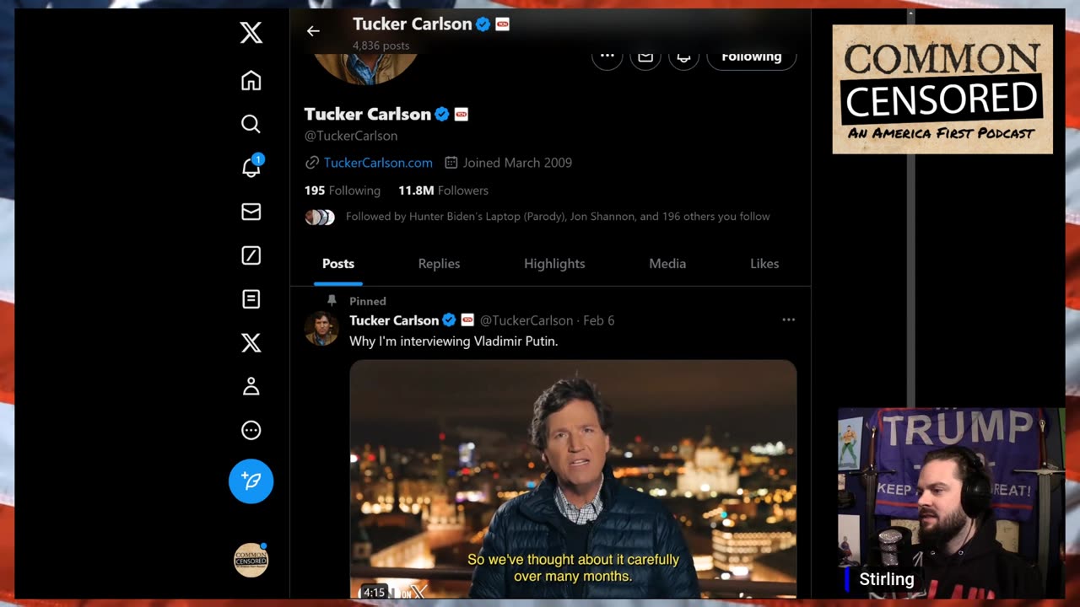
Task: Open the TuckerCarlson.com link
Action: [378, 163]
